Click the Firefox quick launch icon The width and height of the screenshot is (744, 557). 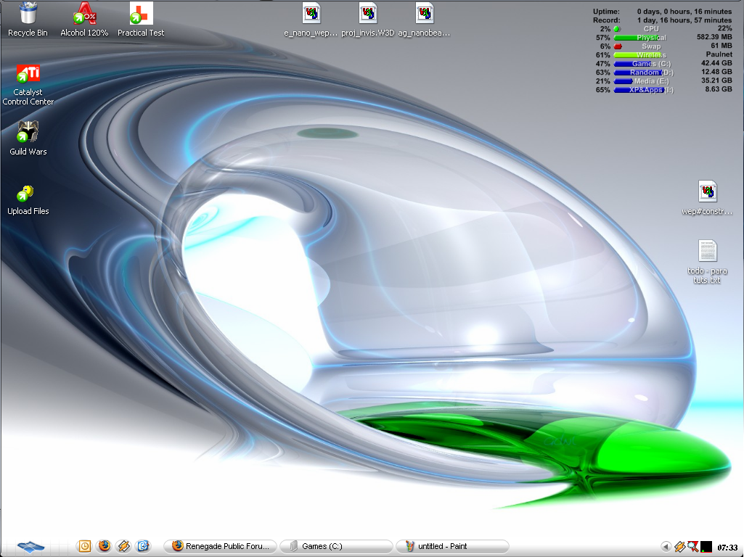105,546
